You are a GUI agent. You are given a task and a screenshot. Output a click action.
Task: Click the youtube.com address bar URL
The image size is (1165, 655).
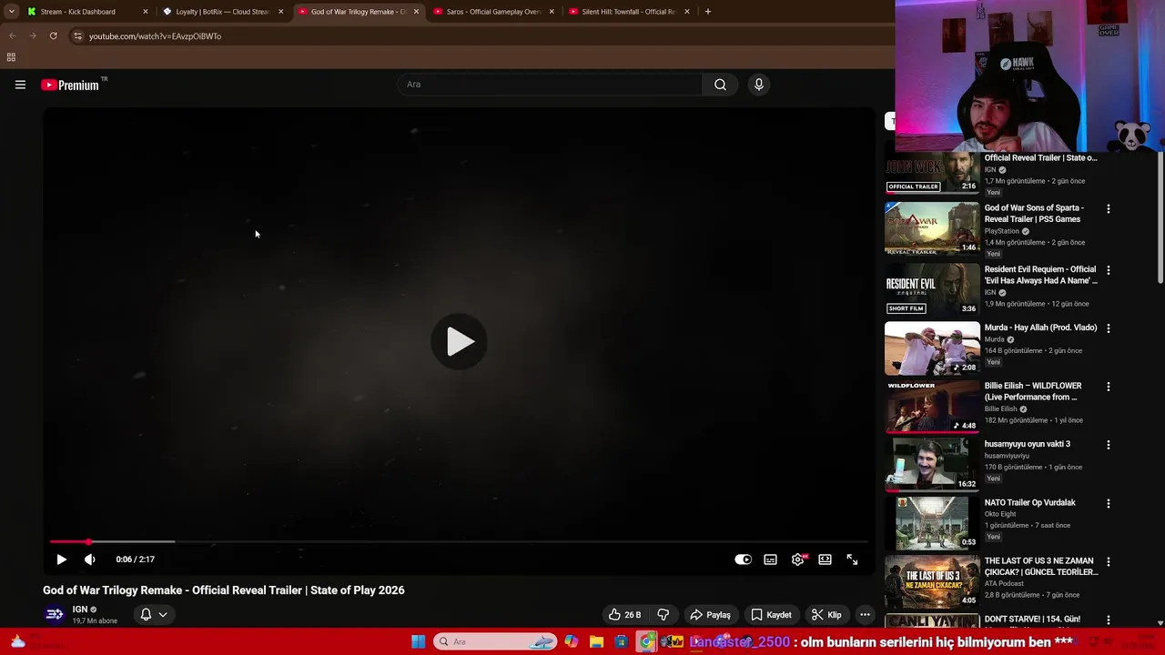click(155, 36)
